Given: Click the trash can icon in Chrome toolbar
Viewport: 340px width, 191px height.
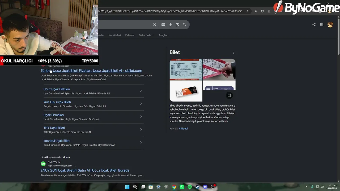Looking at the screenshot, I should [x=269, y=11].
